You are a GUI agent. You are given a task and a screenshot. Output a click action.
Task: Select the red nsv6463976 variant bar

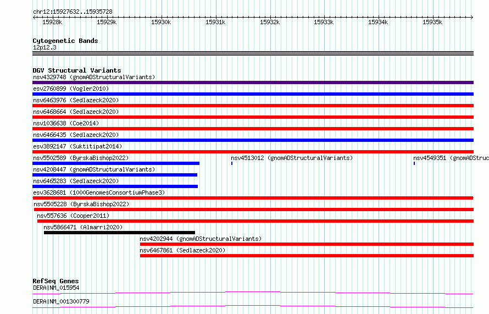click(253, 106)
